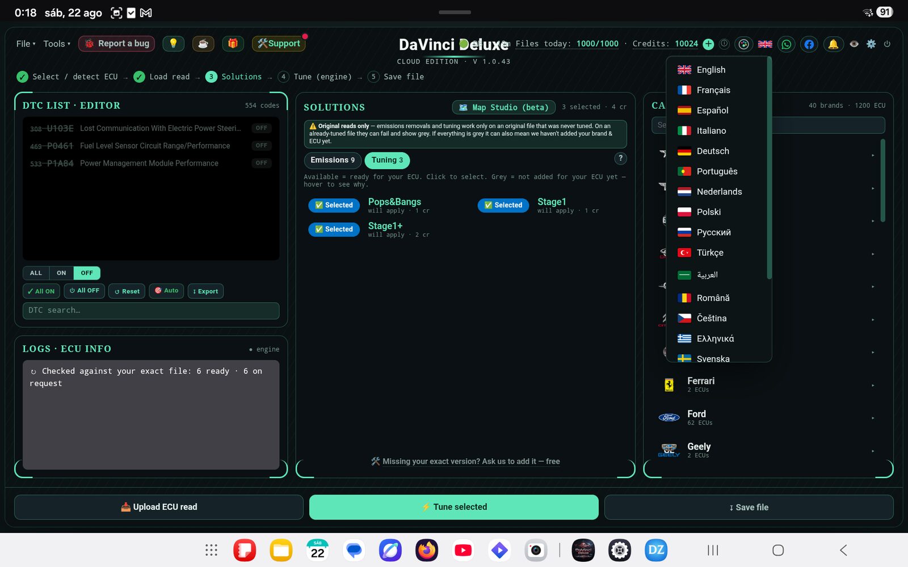908x567 pixels.
Task: Open the color palette theme icon
Action: coord(743,44)
